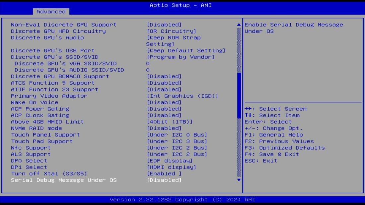Change Touch Pad Support I2C bus value
Image resolution: width=365 pixels, height=205 pixels.
click(177, 141)
